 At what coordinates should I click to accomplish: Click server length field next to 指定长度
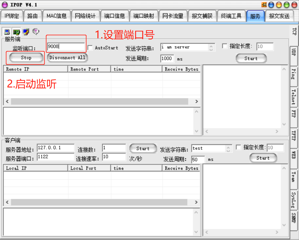[265, 47]
